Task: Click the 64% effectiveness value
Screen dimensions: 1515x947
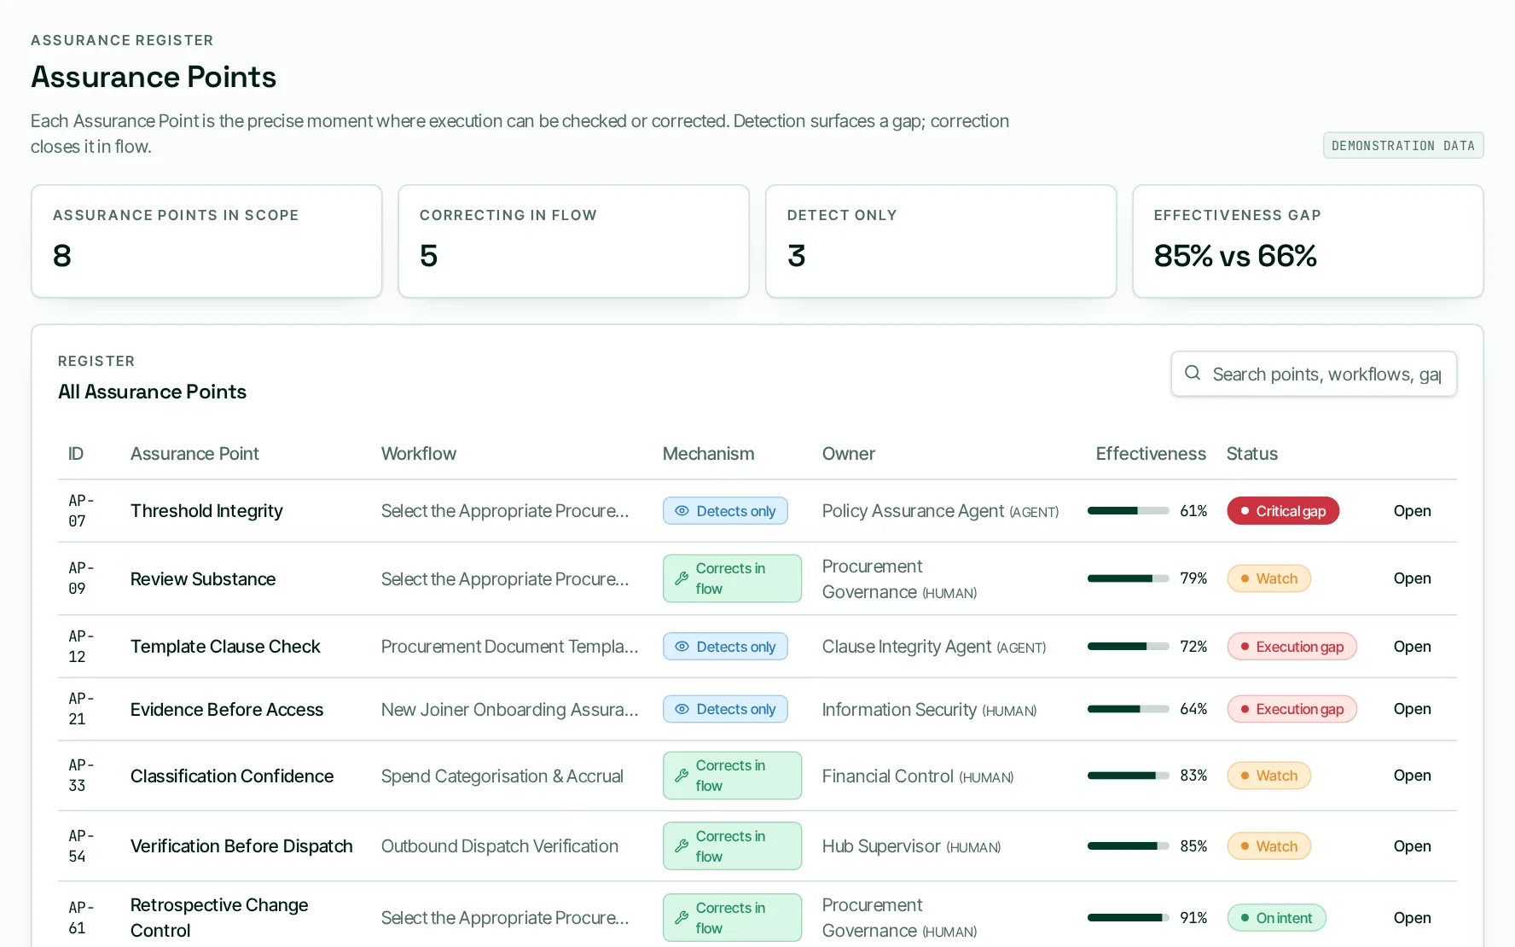Action: 1193,709
